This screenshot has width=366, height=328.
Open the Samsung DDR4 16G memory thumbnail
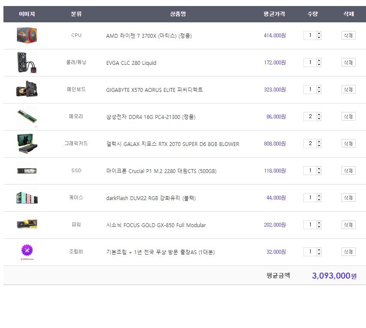point(27,117)
